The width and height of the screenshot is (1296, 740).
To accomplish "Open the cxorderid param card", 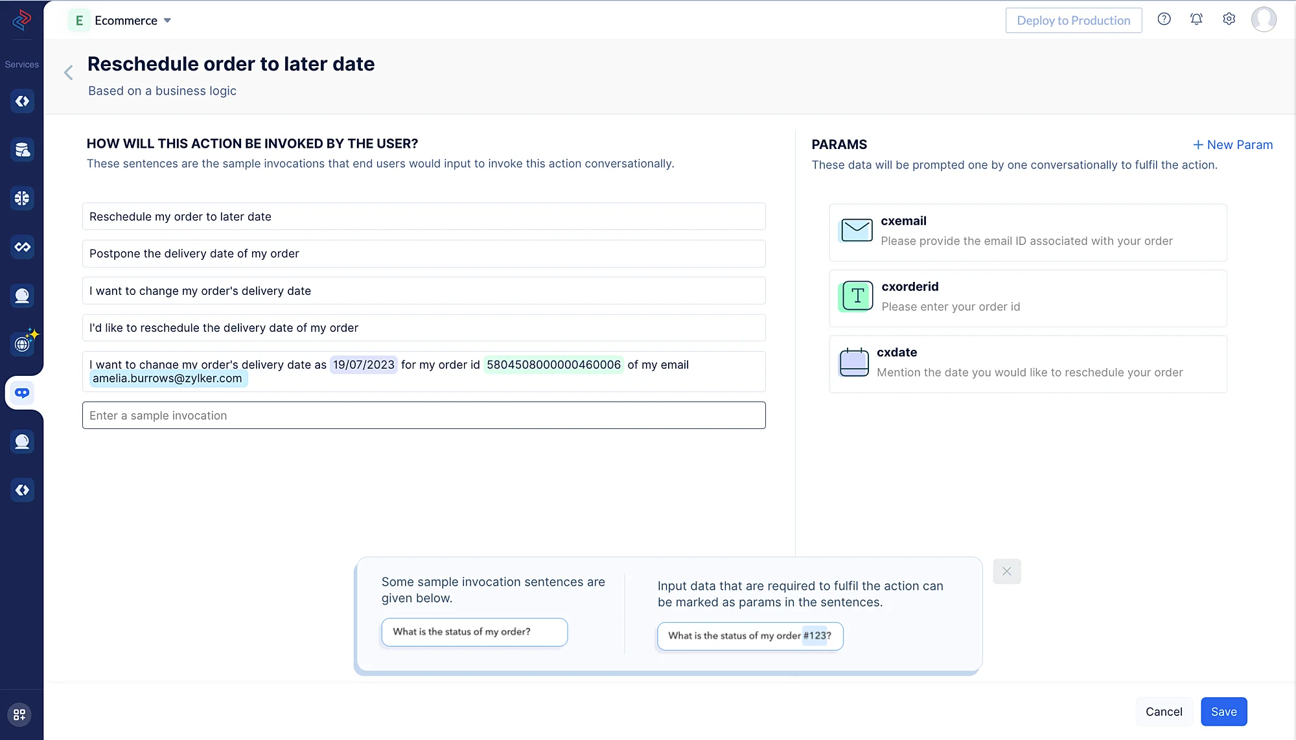I will [x=1028, y=298].
